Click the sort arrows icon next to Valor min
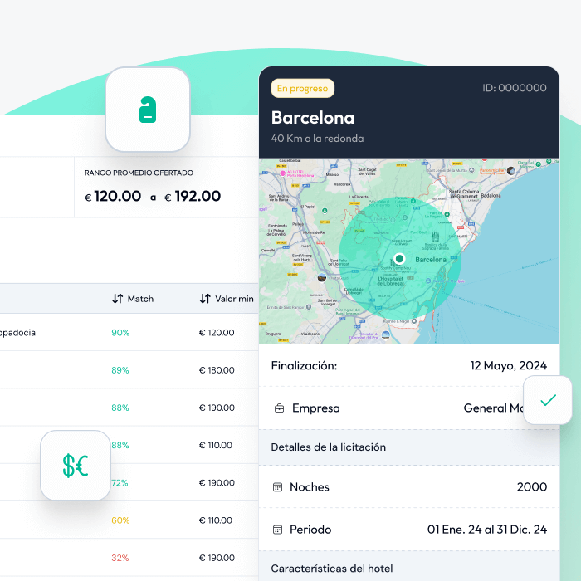Viewport: 581px width, 581px height. (x=205, y=299)
